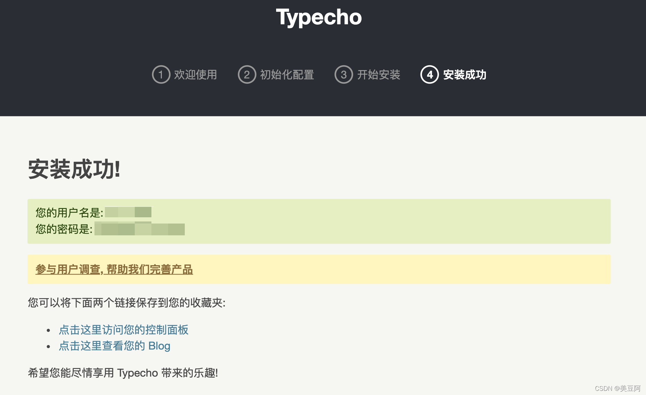Open the 参与用户调查 survey link
This screenshot has height=395, width=646.
click(x=114, y=269)
